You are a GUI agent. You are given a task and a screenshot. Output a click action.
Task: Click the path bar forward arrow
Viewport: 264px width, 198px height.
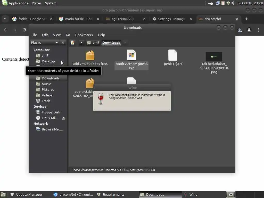click(125, 43)
